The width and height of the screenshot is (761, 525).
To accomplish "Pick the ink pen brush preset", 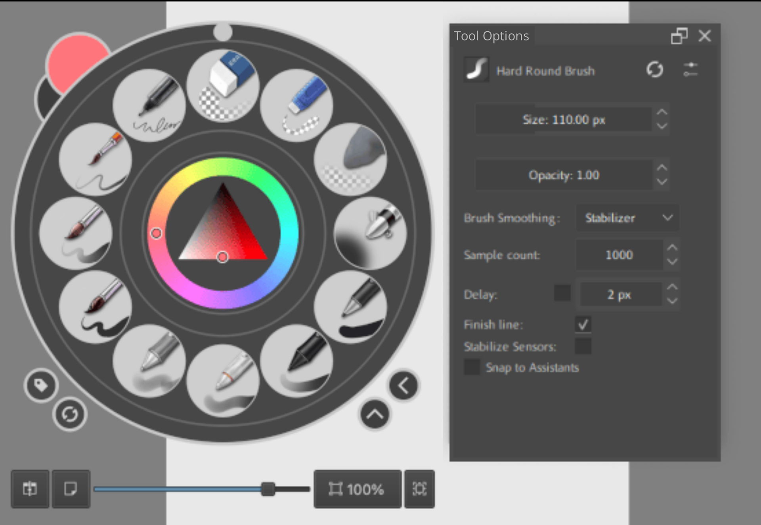I will coord(149,105).
